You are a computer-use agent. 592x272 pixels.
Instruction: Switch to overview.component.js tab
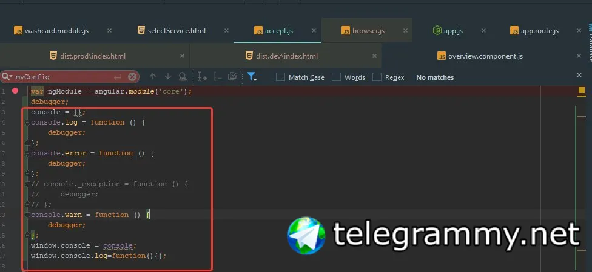click(480, 56)
